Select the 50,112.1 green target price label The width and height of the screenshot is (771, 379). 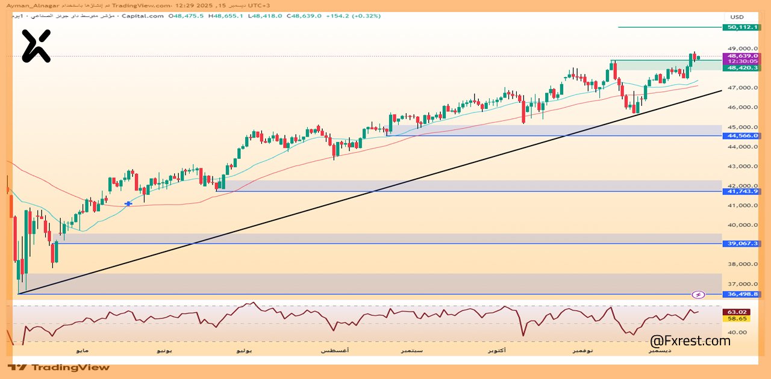click(x=742, y=27)
